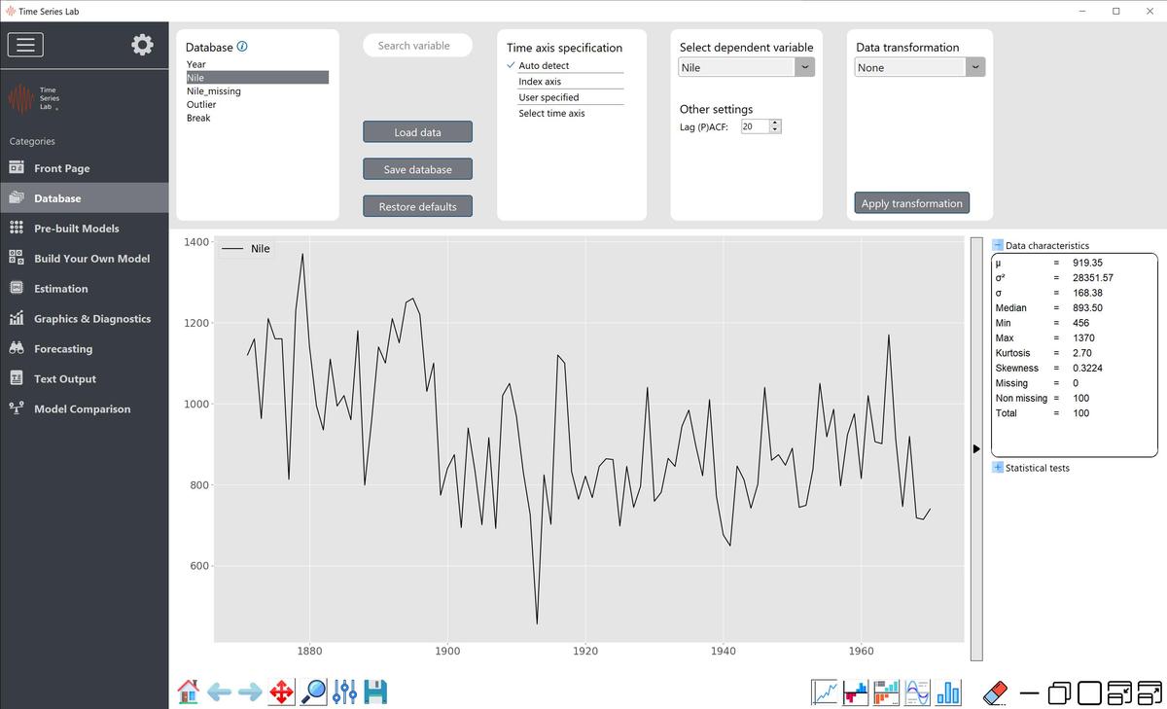Click the blue bar chart histogram icon

(948, 692)
